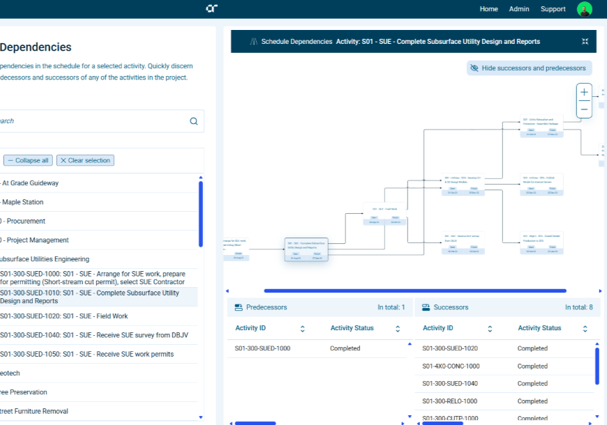Click the Successors table vertical scrollbar thumb
This screenshot has height=425, width=607.
coord(597,366)
